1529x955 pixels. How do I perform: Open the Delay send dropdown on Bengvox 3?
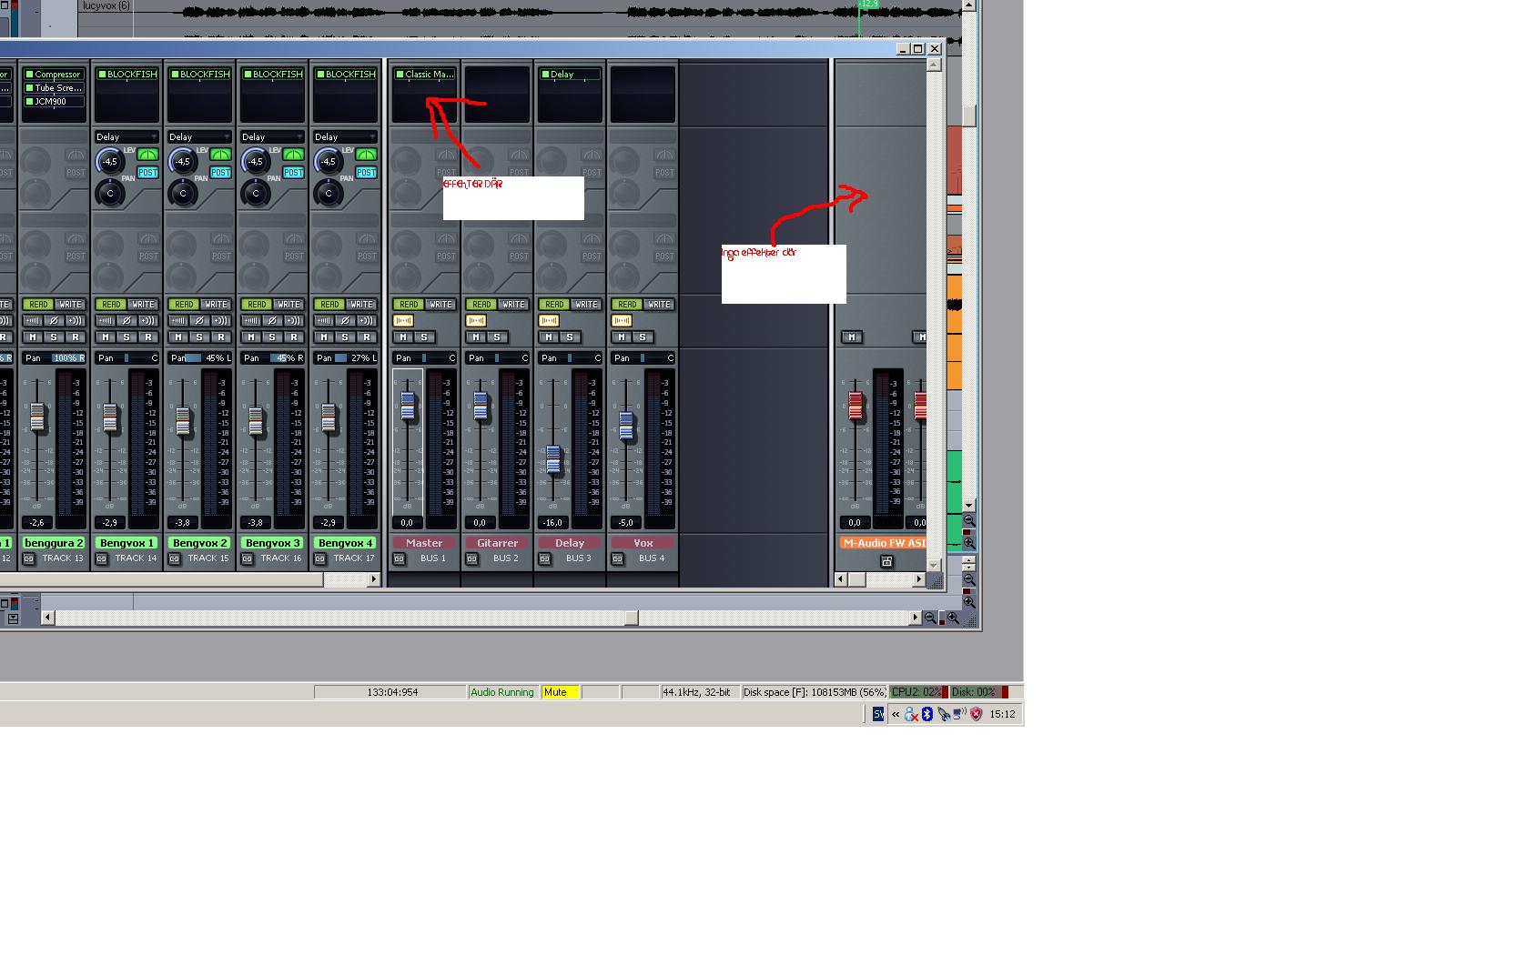point(273,136)
